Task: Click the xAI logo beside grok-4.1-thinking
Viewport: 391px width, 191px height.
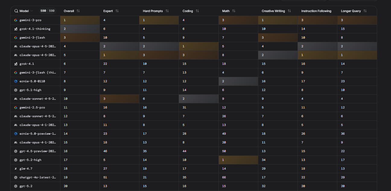Action: [x=16, y=29]
